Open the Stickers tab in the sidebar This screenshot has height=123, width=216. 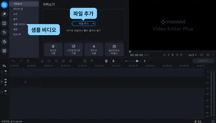(4, 42)
